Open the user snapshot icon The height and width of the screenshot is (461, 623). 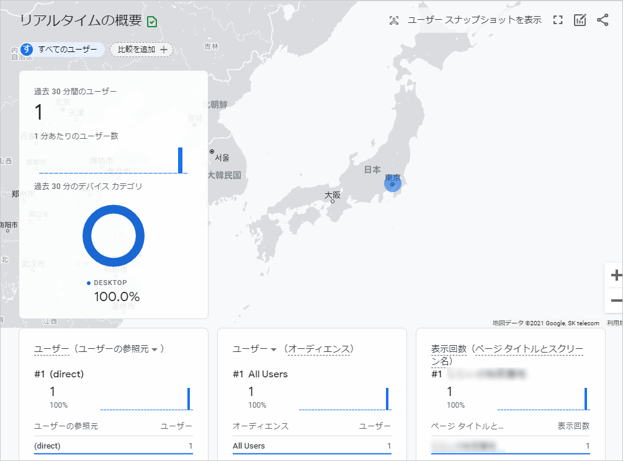point(394,20)
